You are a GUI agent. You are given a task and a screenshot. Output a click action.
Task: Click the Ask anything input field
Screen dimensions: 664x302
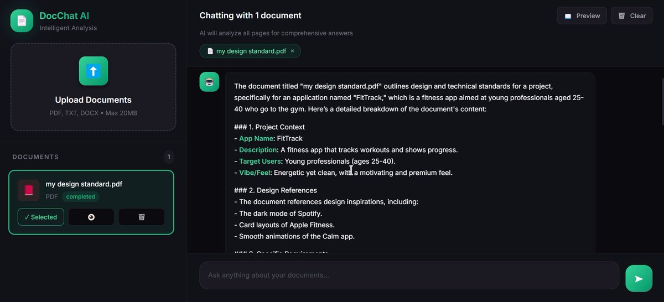coord(409,275)
